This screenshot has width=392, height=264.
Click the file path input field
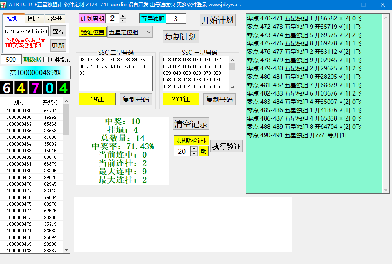click(x=27, y=31)
